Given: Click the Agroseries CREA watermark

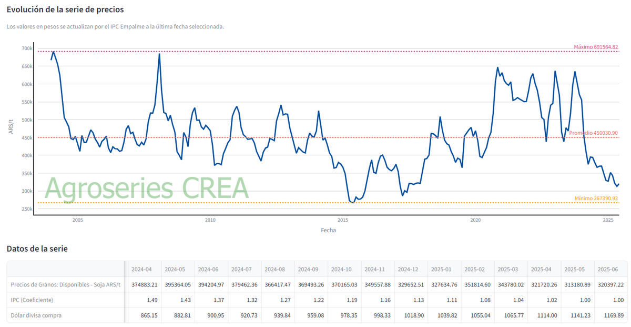Looking at the screenshot, I should (x=147, y=185).
